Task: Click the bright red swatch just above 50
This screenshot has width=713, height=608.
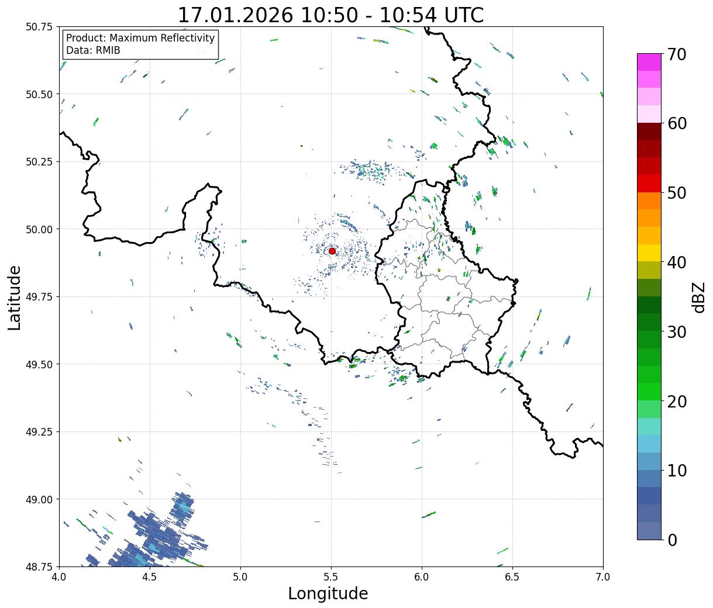Action: pos(649,183)
